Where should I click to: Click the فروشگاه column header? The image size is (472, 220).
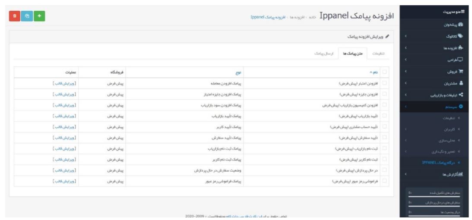103,72
